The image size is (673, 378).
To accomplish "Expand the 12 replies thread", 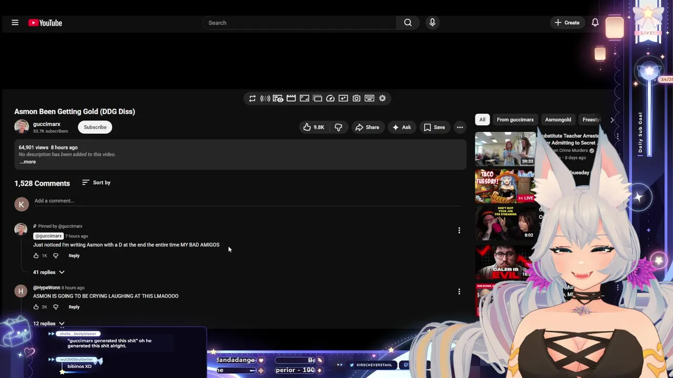I will [x=49, y=323].
